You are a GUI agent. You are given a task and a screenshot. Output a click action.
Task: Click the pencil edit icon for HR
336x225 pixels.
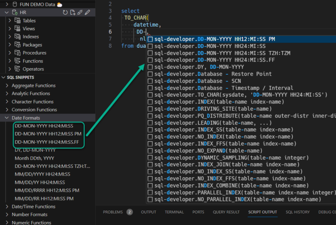[87, 13]
